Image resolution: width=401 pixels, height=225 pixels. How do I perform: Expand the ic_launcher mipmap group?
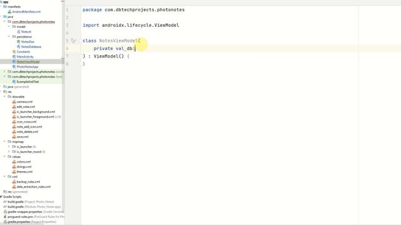coord(9,147)
